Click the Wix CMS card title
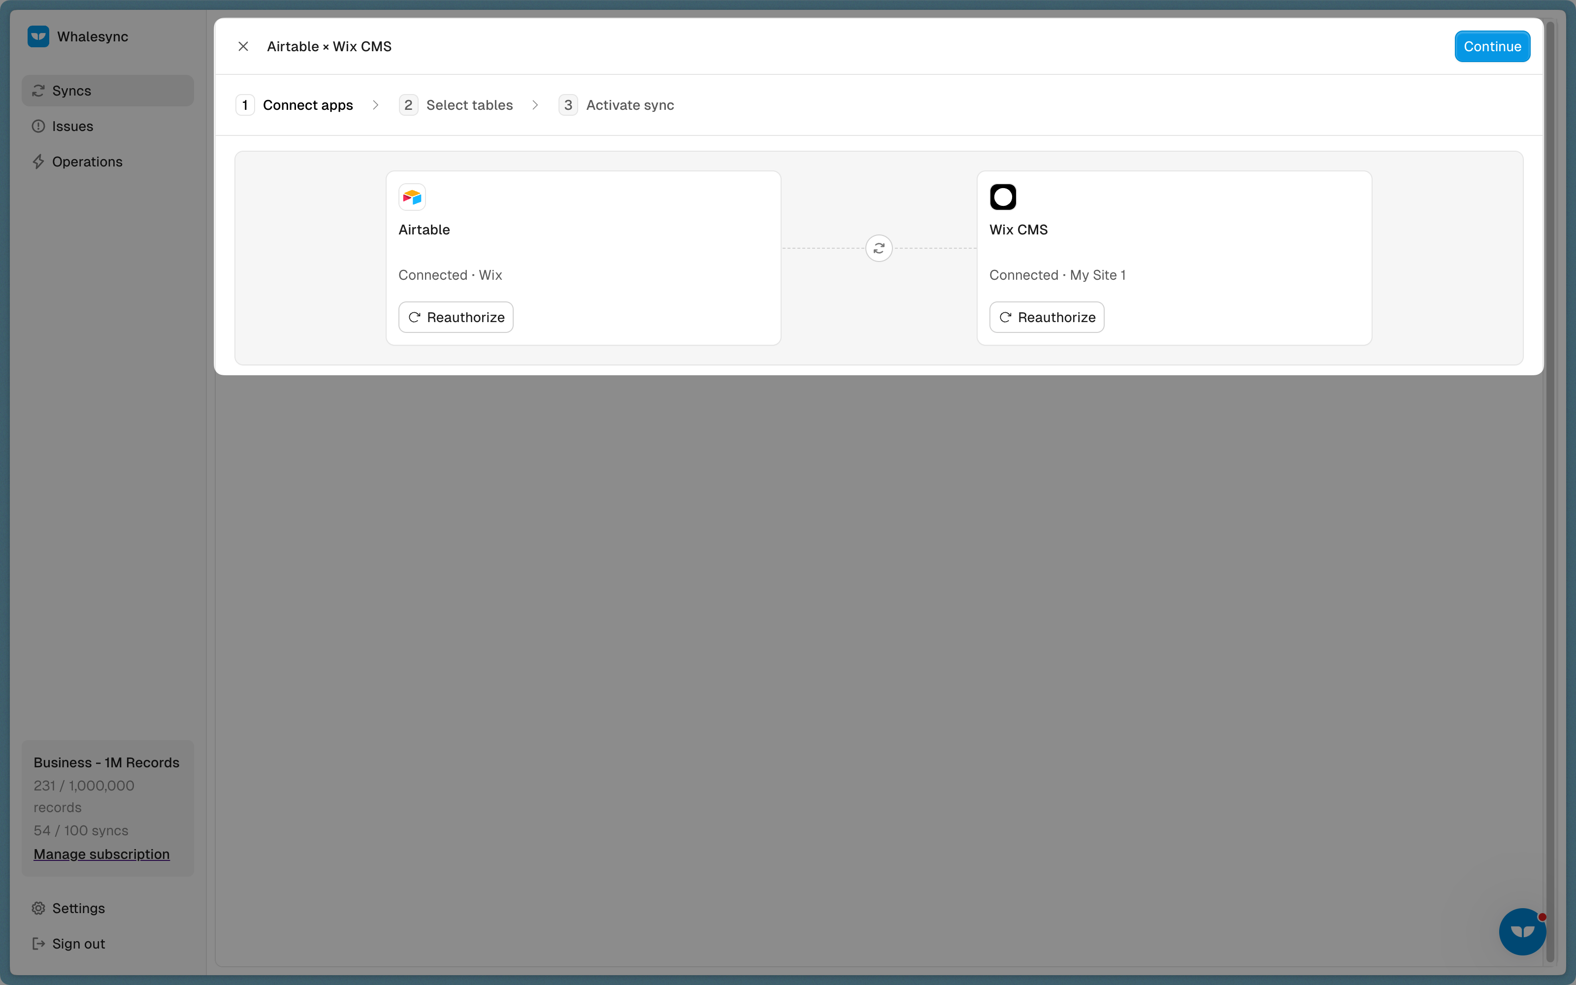Image resolution: width=1576 pixels, height=985 pixels. tap(1018, 230)
